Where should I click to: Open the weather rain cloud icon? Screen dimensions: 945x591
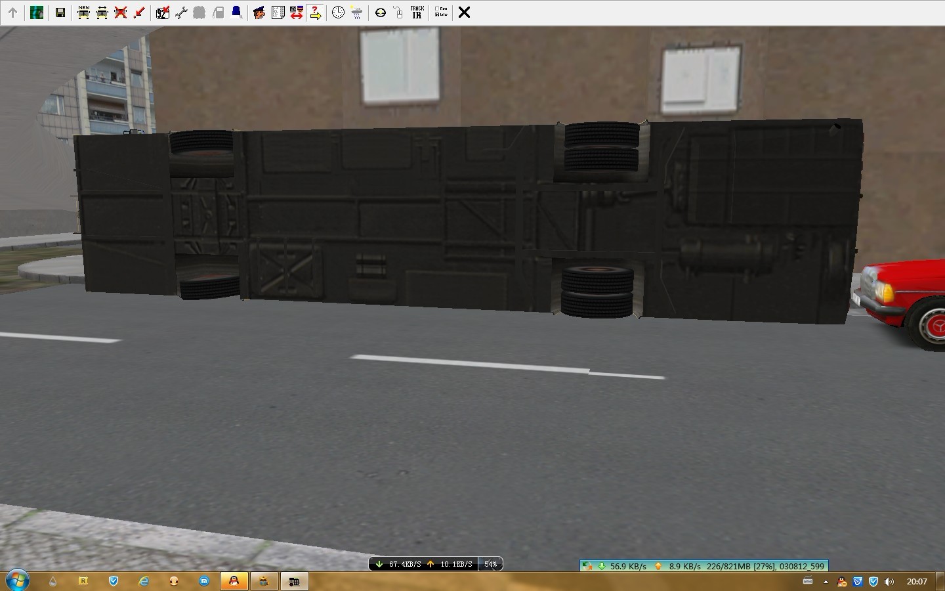(x=356, y=12)
